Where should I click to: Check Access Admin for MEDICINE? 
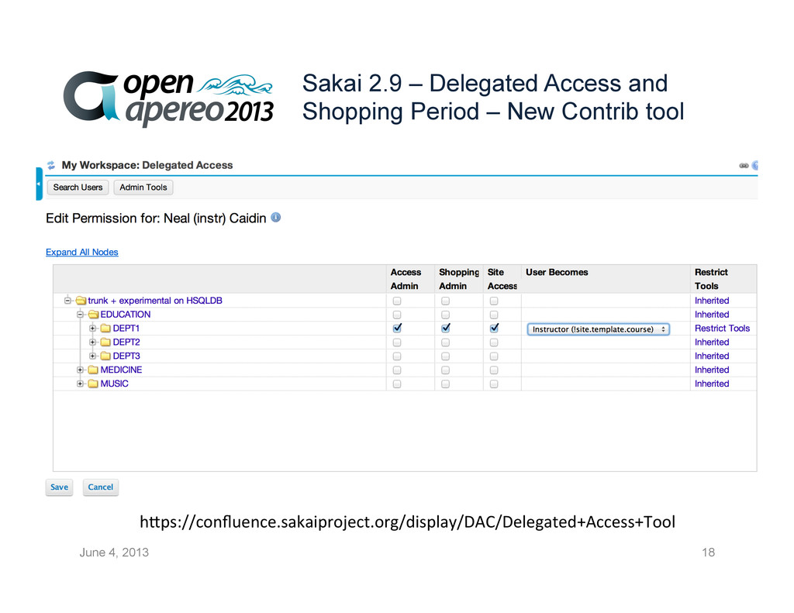[397, 370]
